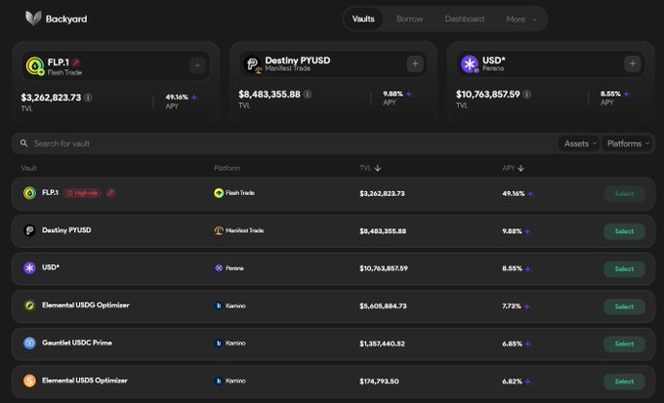
Task: Click the 6.82% APY value
Action: [512, 382]
